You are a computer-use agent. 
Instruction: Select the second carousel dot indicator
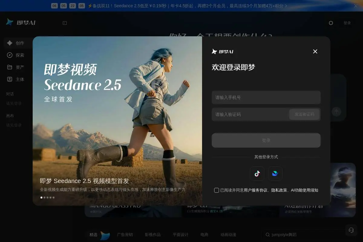coord(44,198)
